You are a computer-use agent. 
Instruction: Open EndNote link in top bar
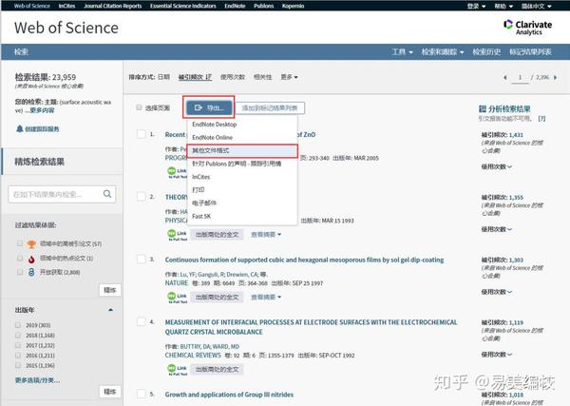235,6
